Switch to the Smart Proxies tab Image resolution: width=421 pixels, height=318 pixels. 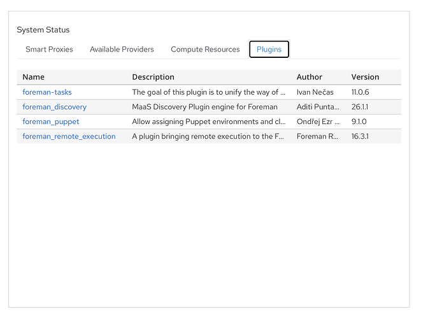pos(49,50)
